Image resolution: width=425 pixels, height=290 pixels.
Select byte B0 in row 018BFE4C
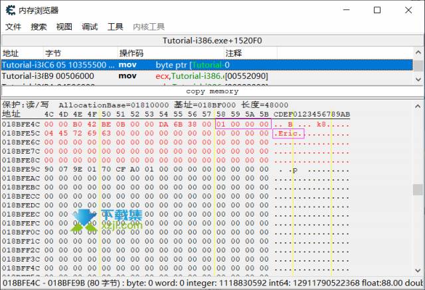77,124
